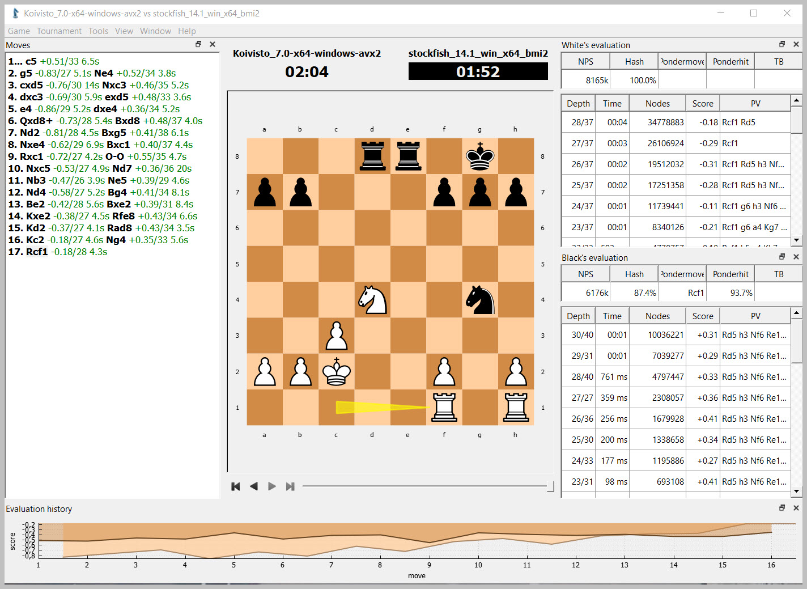Viewport: 807px width, 589px height.
Task: Click the black rook on e8
Action: (408, 156)
